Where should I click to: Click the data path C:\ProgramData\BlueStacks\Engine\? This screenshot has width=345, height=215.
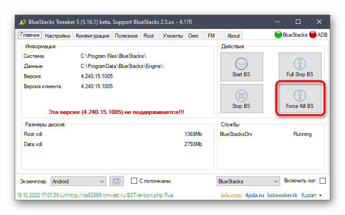[122, 66]
